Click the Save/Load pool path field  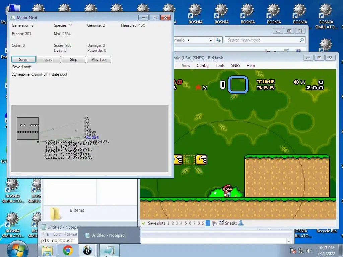point(40,74)
